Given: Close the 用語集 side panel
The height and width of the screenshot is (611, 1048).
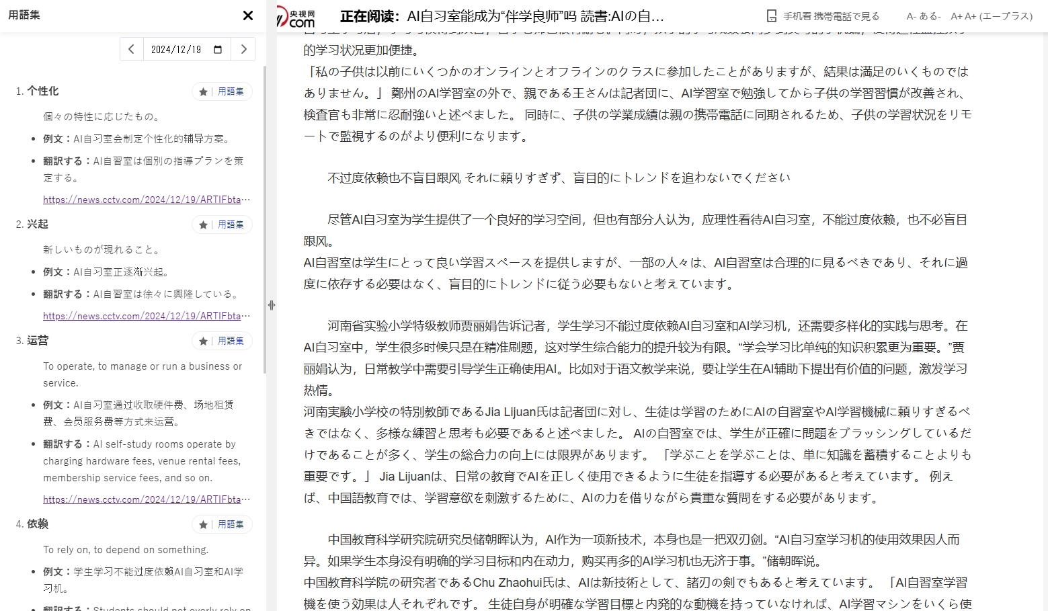Looking at the screenshot, I should click(248, 15).
